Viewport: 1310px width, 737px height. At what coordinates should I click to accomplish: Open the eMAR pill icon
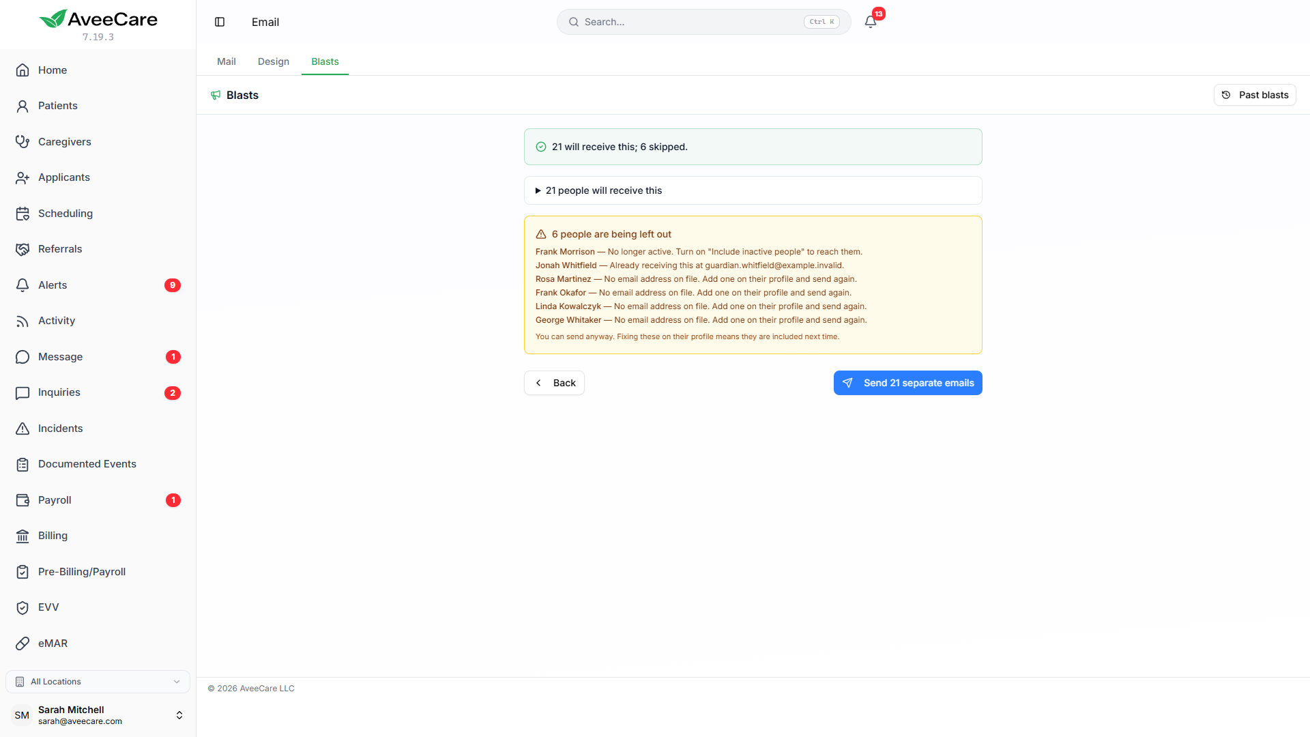(x=23, y=644)
